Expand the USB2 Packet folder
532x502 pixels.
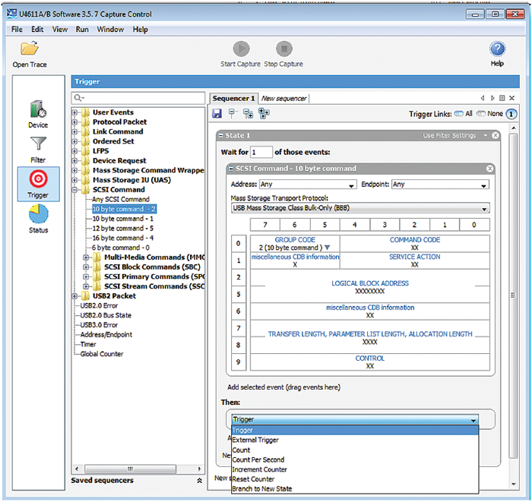74,296
